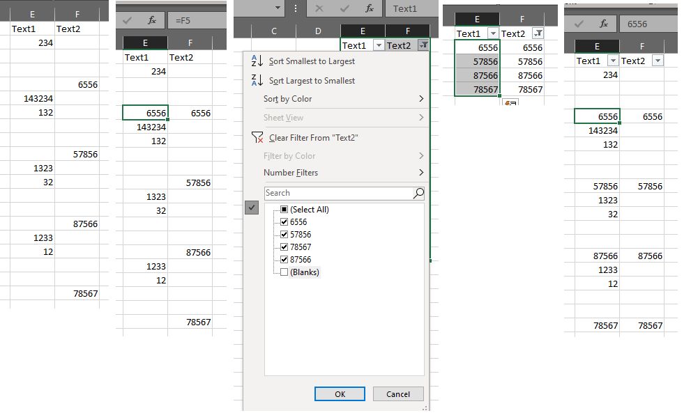Screen dimensions: 691x413
Task: Choose Sort Smallest to Largest
Action: [x=312, y=61]
